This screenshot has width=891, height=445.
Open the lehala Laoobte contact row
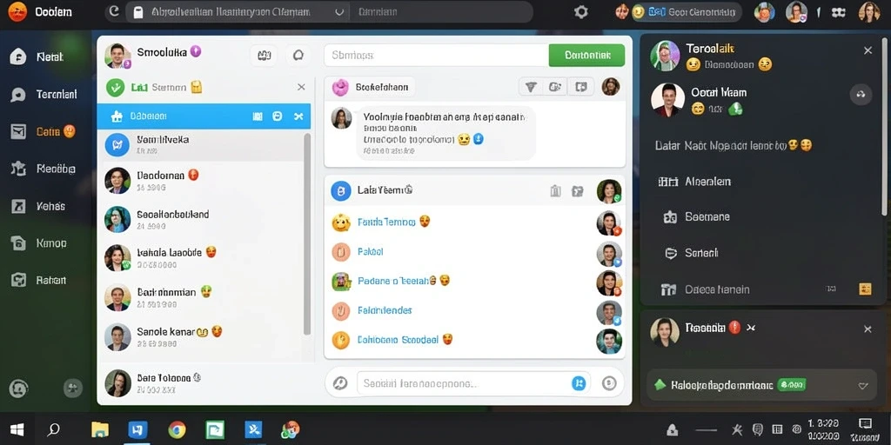201,257
